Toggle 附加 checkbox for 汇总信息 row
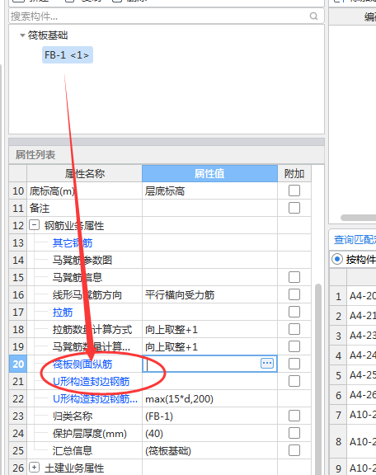 294,450
